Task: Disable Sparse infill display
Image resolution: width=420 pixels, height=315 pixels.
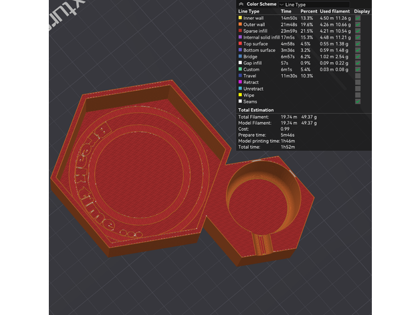Action: (358, 31)
